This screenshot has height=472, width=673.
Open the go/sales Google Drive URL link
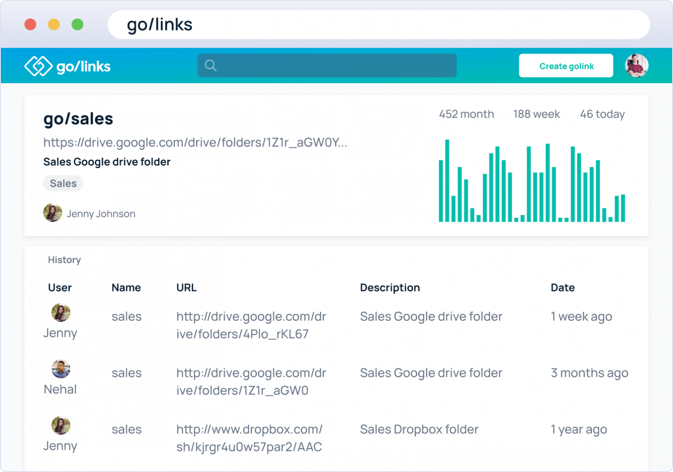[x=195, y=142]
